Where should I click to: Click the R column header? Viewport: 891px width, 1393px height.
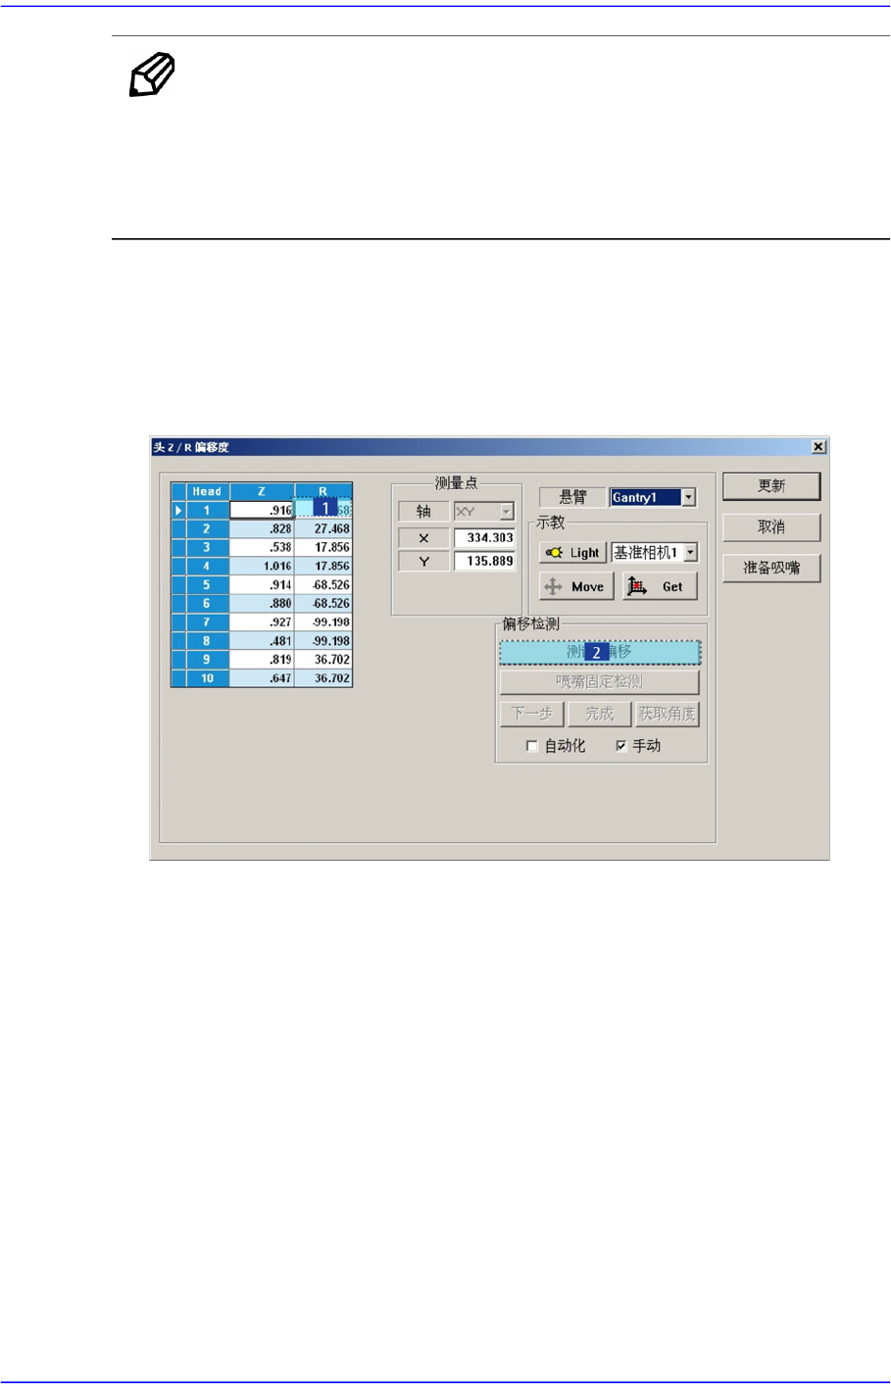323,491
